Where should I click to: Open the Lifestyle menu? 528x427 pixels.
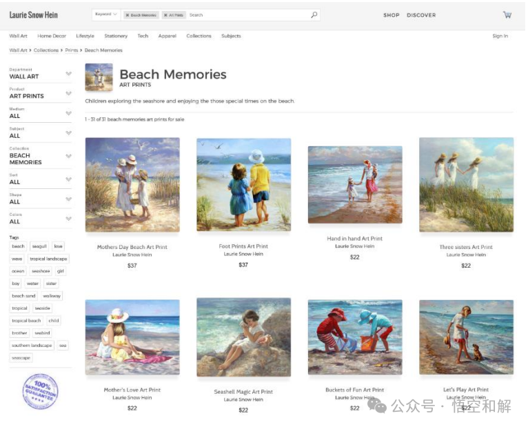click(x=85, y=36)
